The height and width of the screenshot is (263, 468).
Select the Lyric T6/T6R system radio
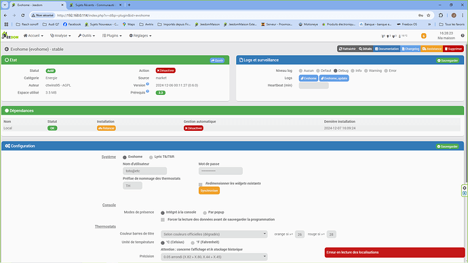151,157
